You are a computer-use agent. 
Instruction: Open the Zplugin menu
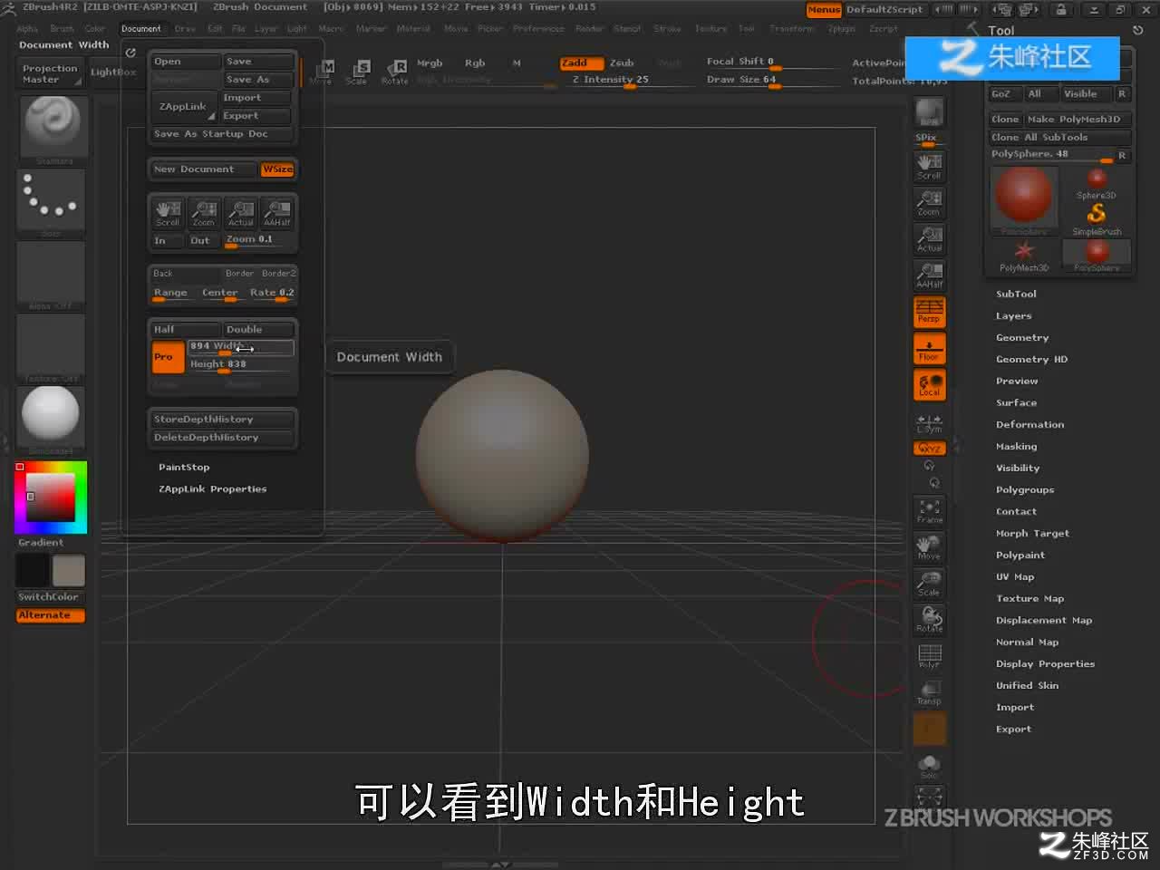coord(841,28)
